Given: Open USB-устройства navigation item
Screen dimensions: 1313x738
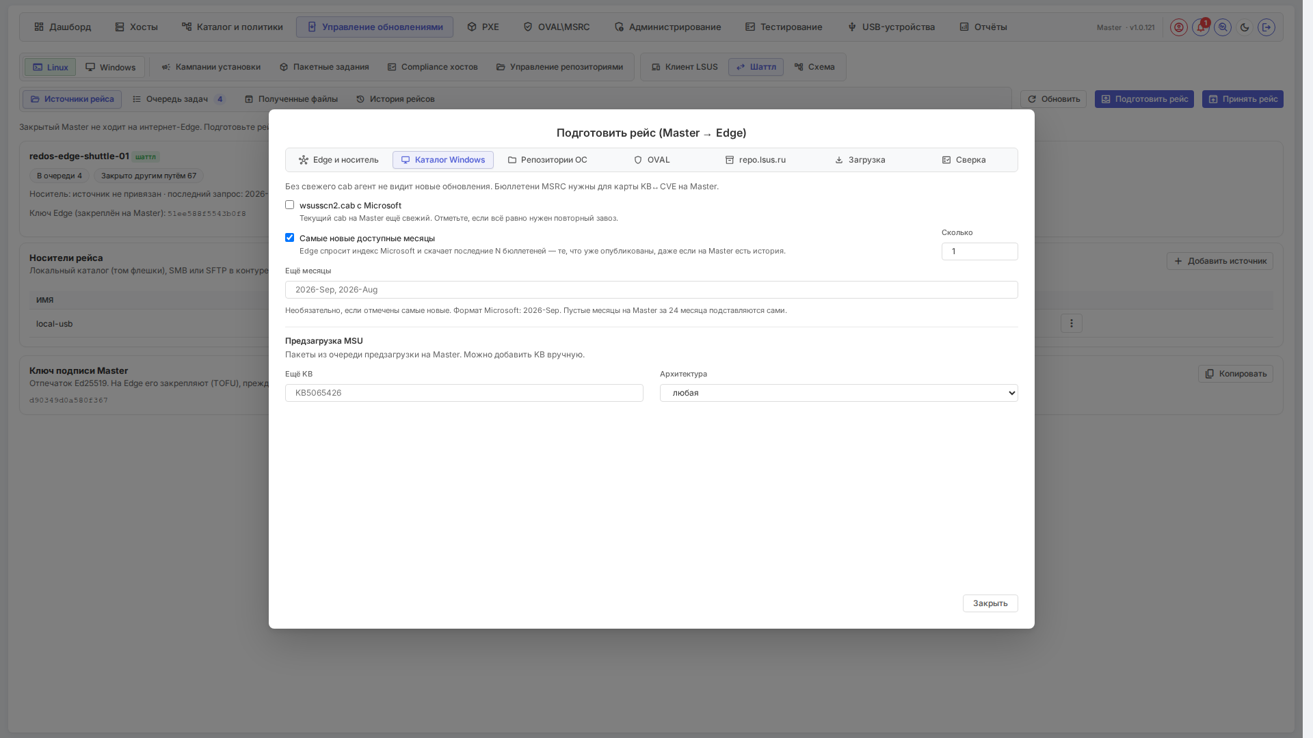Looking at the screenshot, I should [891, 27].
